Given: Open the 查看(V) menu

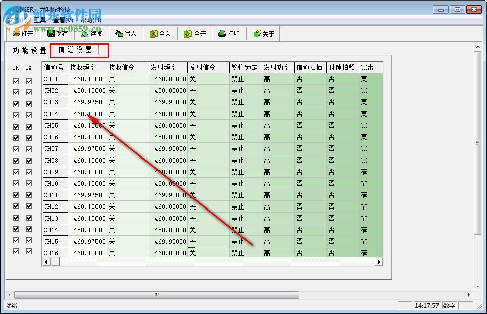Looking at the screenshot, I should pyautogui.click(x=63, y=20).
